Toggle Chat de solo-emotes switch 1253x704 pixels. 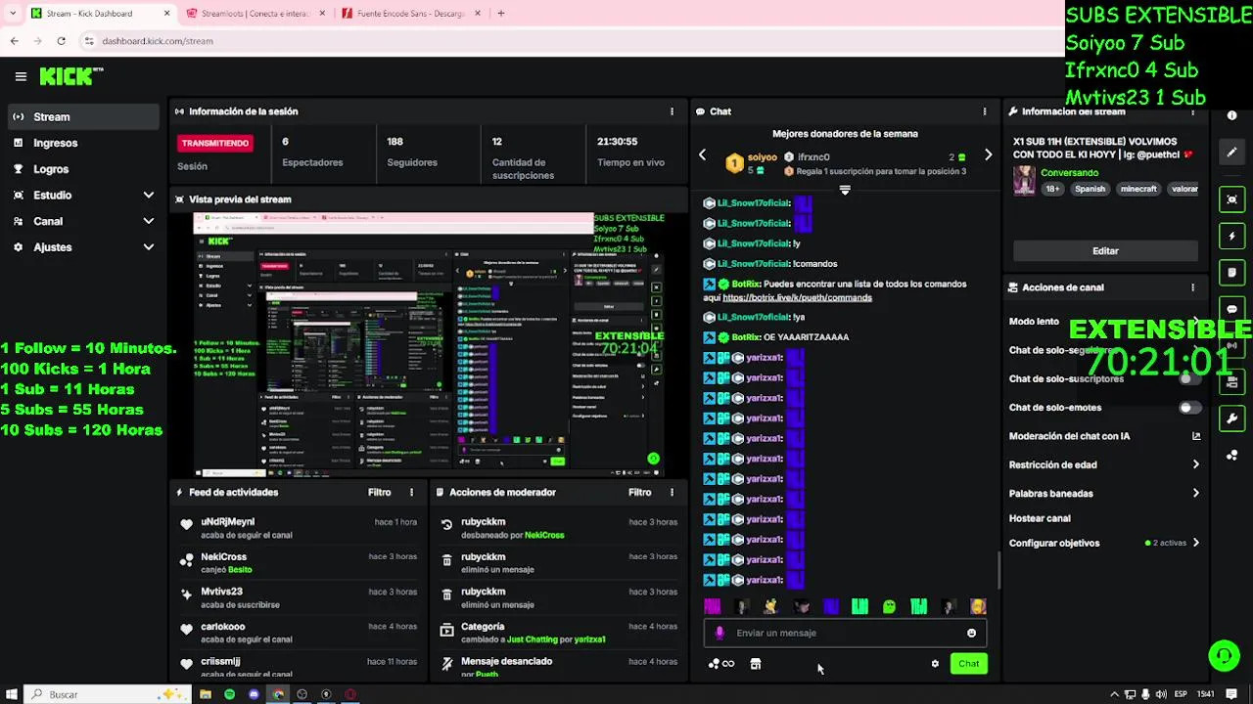[x=1189, y=408]
